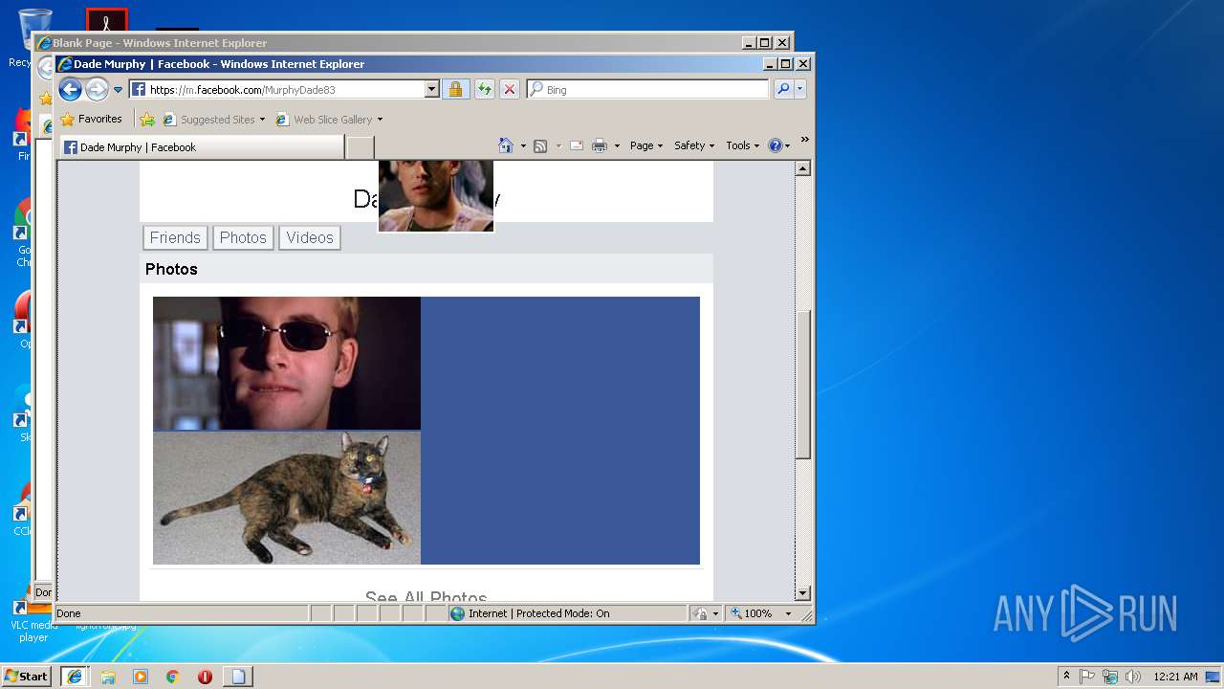Launch Chrome from the taskbar
The width and height of the screenshot is (1224, 689).
(173, 677)
